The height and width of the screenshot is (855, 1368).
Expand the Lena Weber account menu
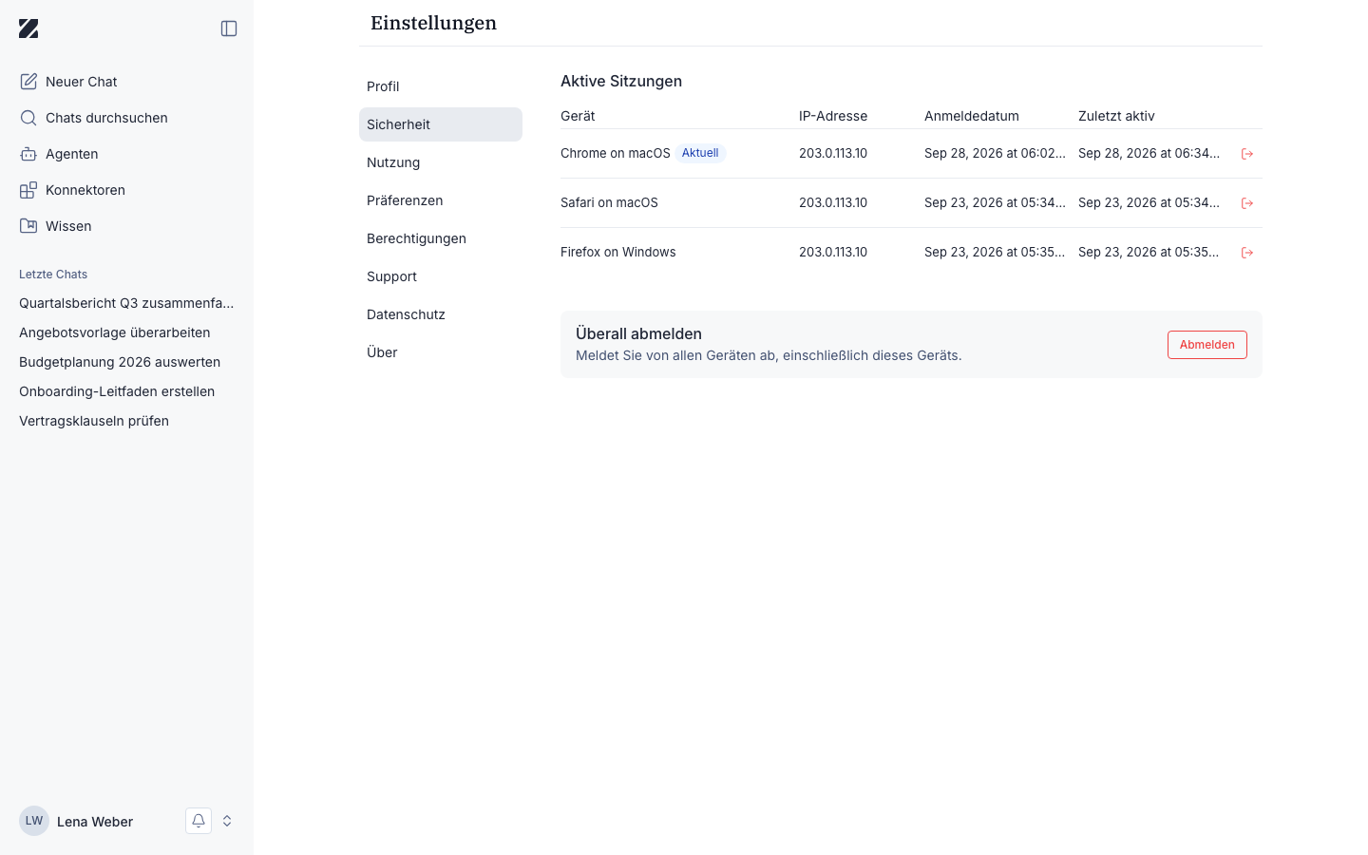tap(227, 821)
